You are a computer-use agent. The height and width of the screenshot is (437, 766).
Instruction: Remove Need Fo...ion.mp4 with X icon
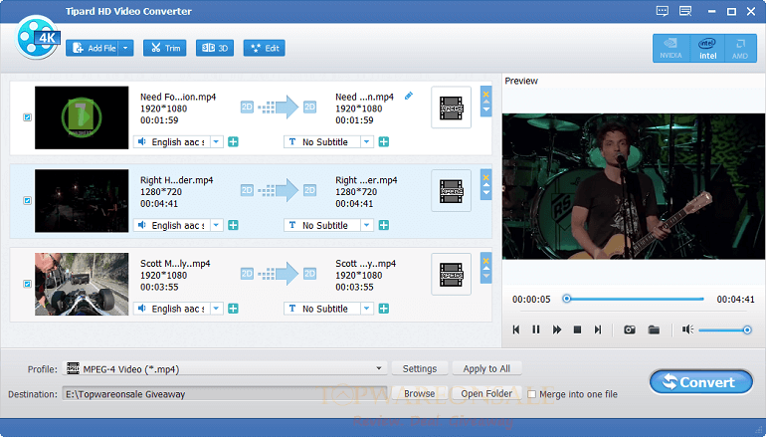486,95
